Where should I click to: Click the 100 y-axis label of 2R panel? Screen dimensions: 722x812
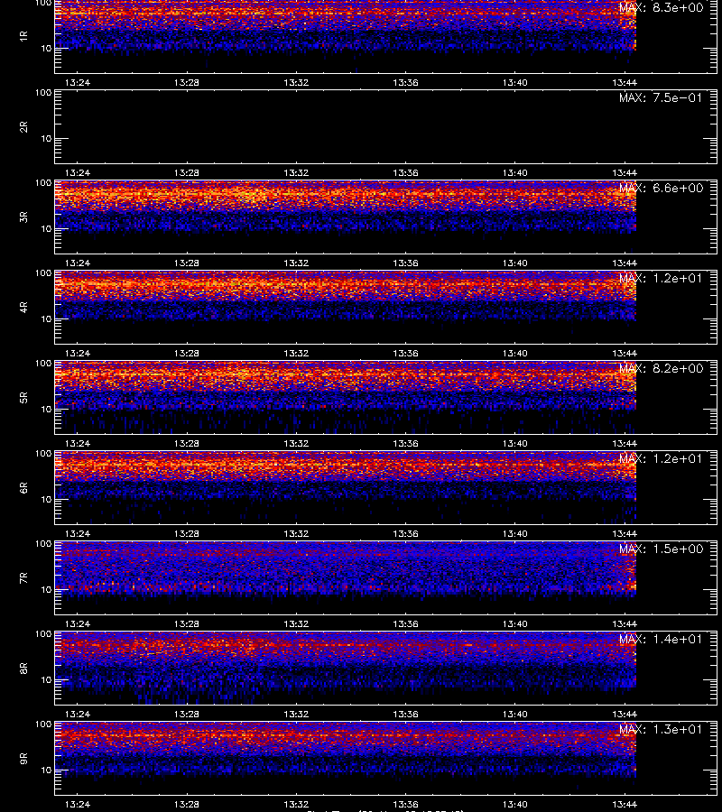click(43, 93)
